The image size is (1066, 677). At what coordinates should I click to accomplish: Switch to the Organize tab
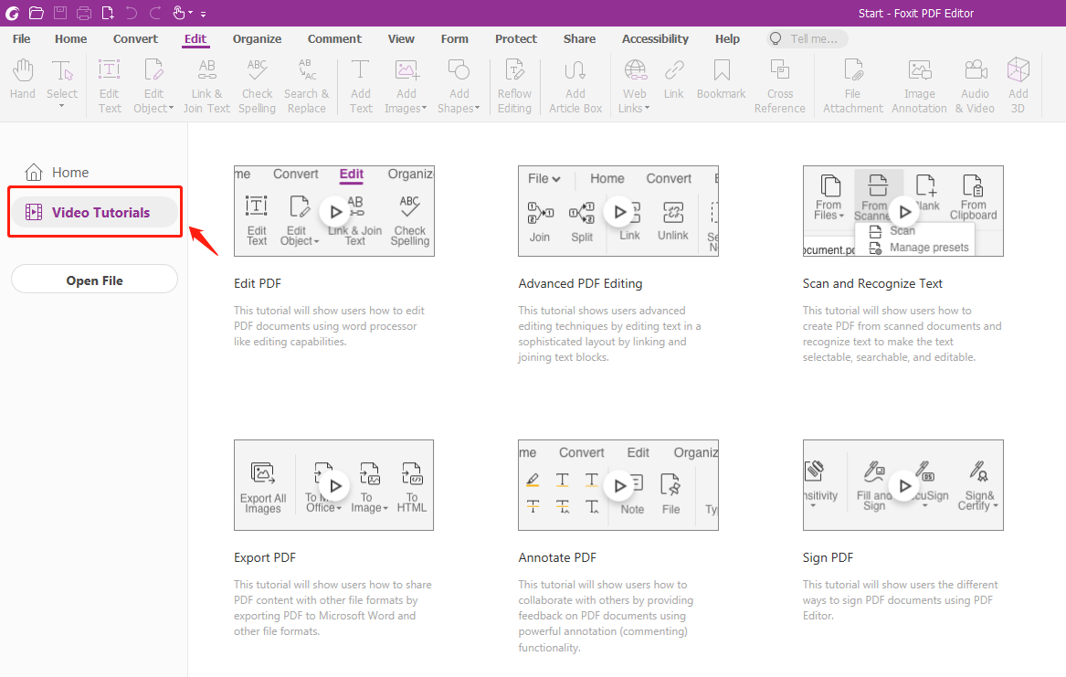[257, 38]
